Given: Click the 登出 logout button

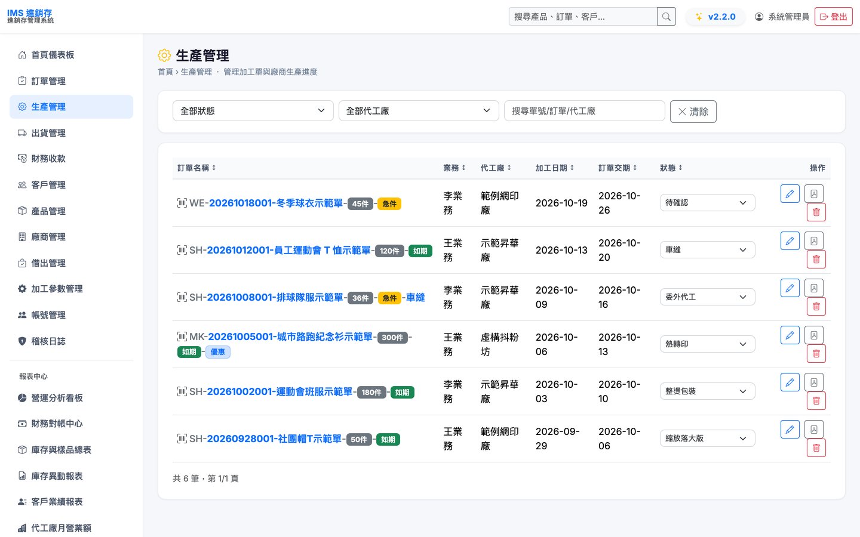Looking at the screenshot, I should 834,17.
